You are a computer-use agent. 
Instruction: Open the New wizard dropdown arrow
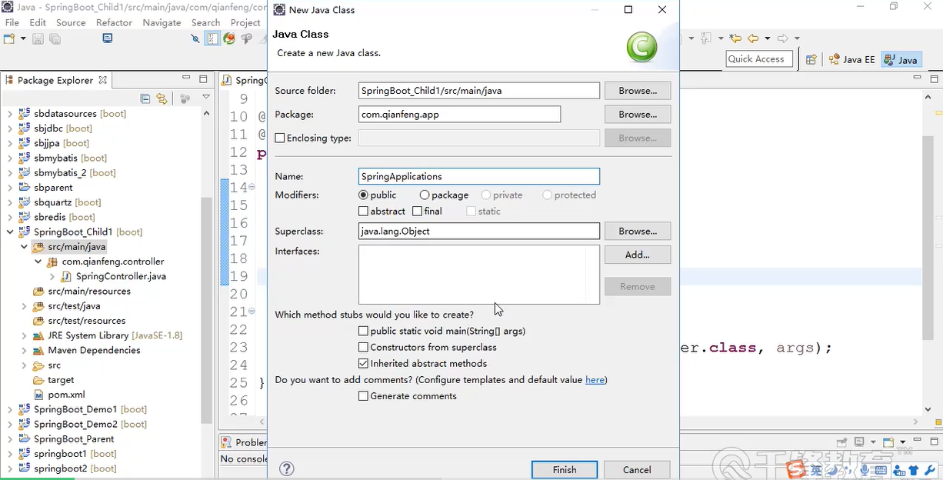[x=23, y=38]
